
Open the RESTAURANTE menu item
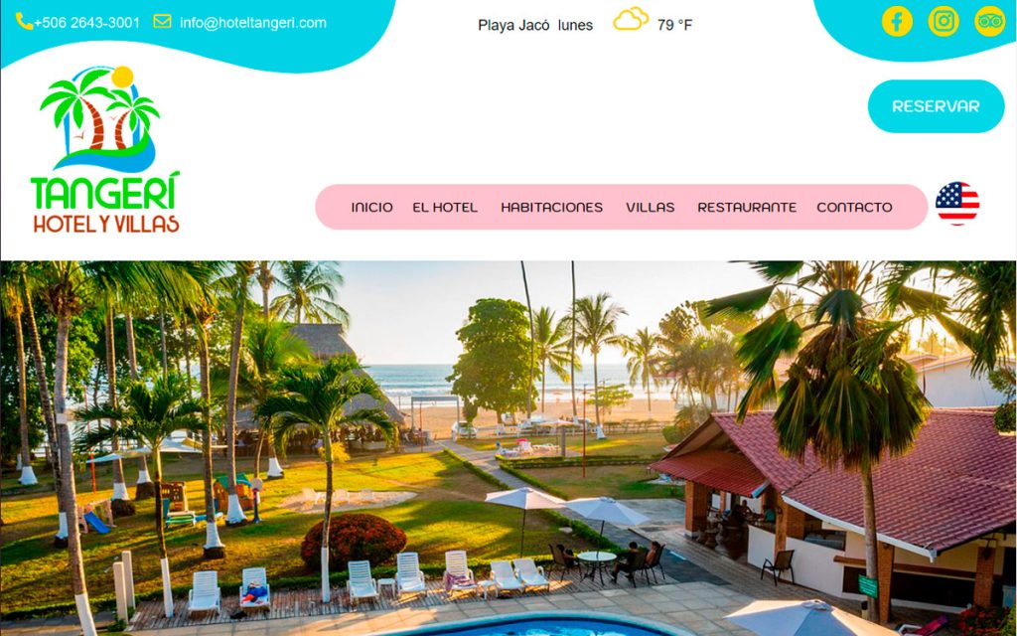(x=747, y=207)
